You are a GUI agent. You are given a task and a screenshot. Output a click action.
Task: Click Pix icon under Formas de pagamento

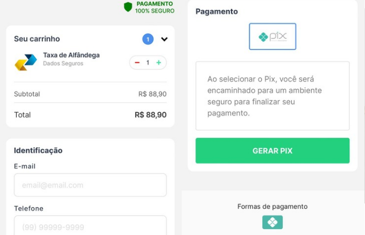272,222
